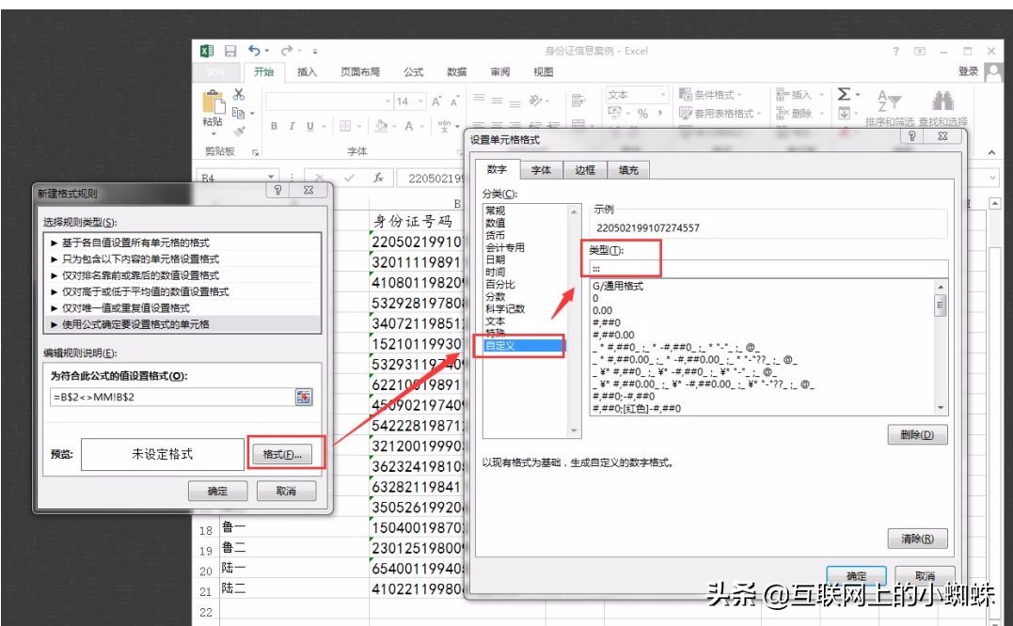Open the border style dropdown

(358, 126)
